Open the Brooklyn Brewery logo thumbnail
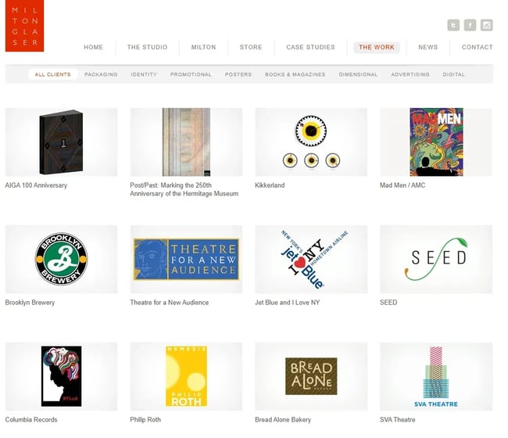508x438 pixels. [62, 260]
